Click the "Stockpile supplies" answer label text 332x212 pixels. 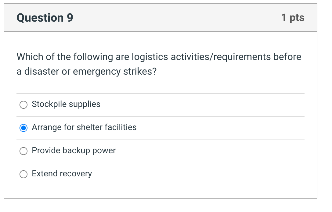point(66,104)
